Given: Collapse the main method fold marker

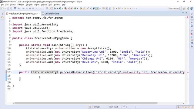Looking at the screenshot, I should click(11, 45).
